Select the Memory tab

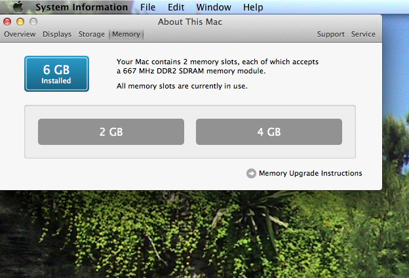(127, 35)
